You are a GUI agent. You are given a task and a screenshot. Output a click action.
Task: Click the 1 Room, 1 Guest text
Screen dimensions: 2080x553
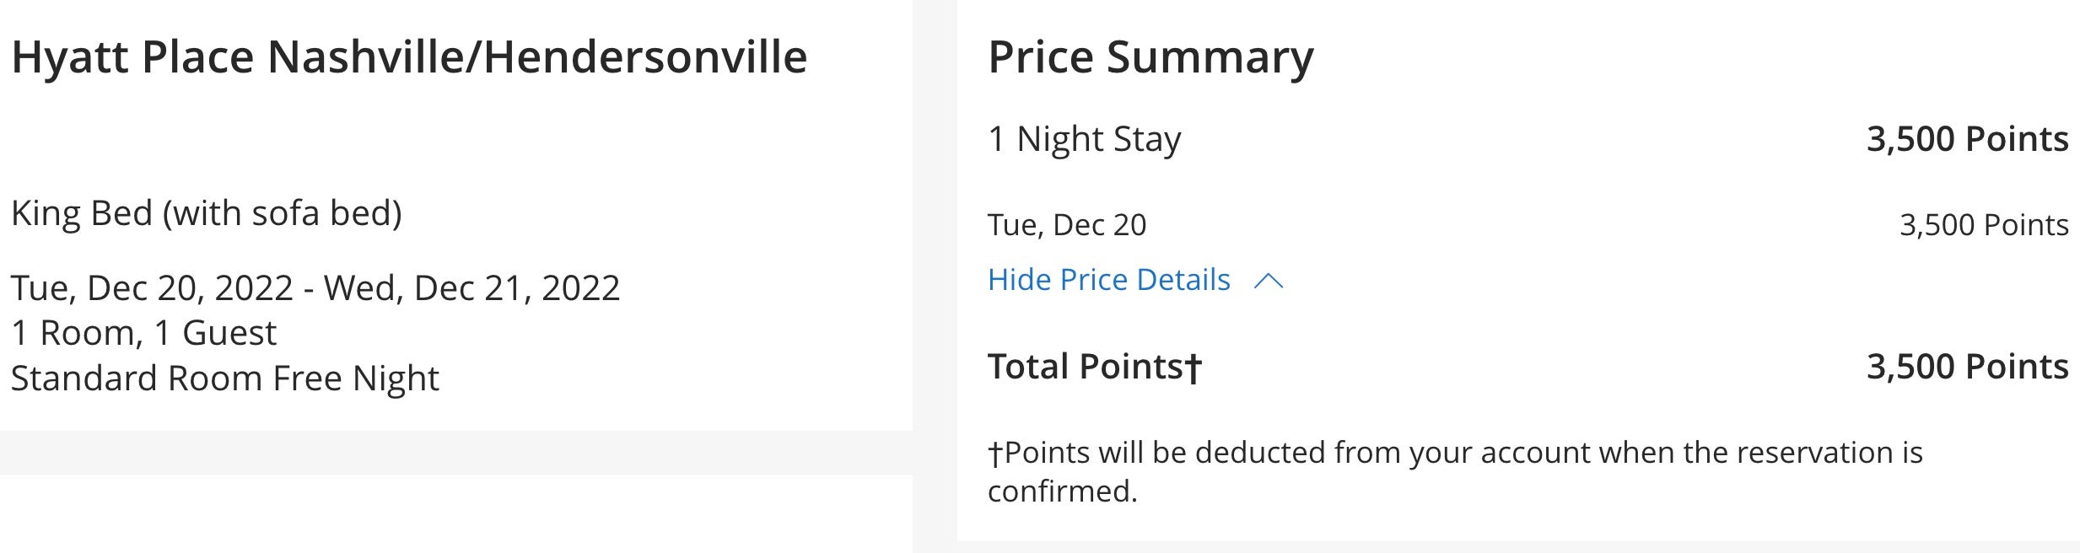point(143,333)
